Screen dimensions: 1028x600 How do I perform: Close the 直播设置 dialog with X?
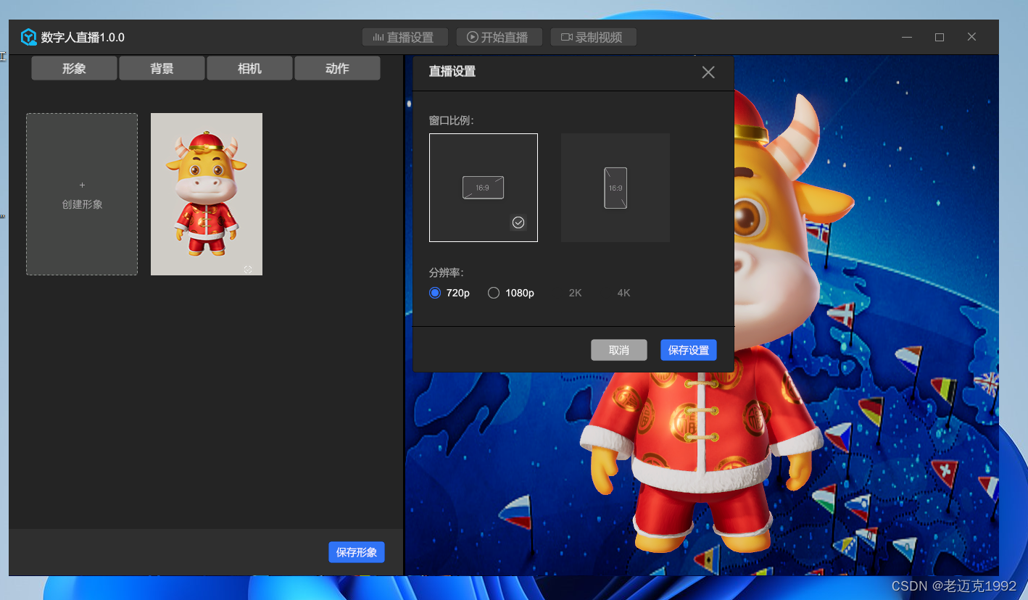point(708,72)
